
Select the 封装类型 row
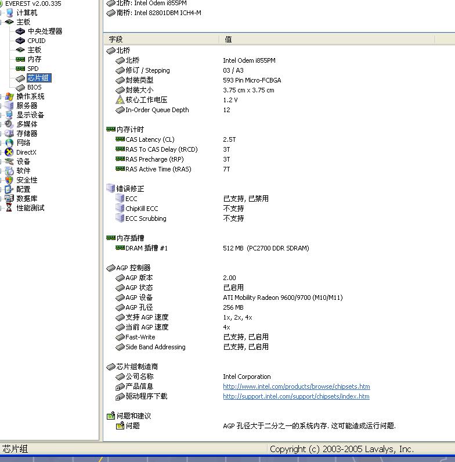click(198, 80)
